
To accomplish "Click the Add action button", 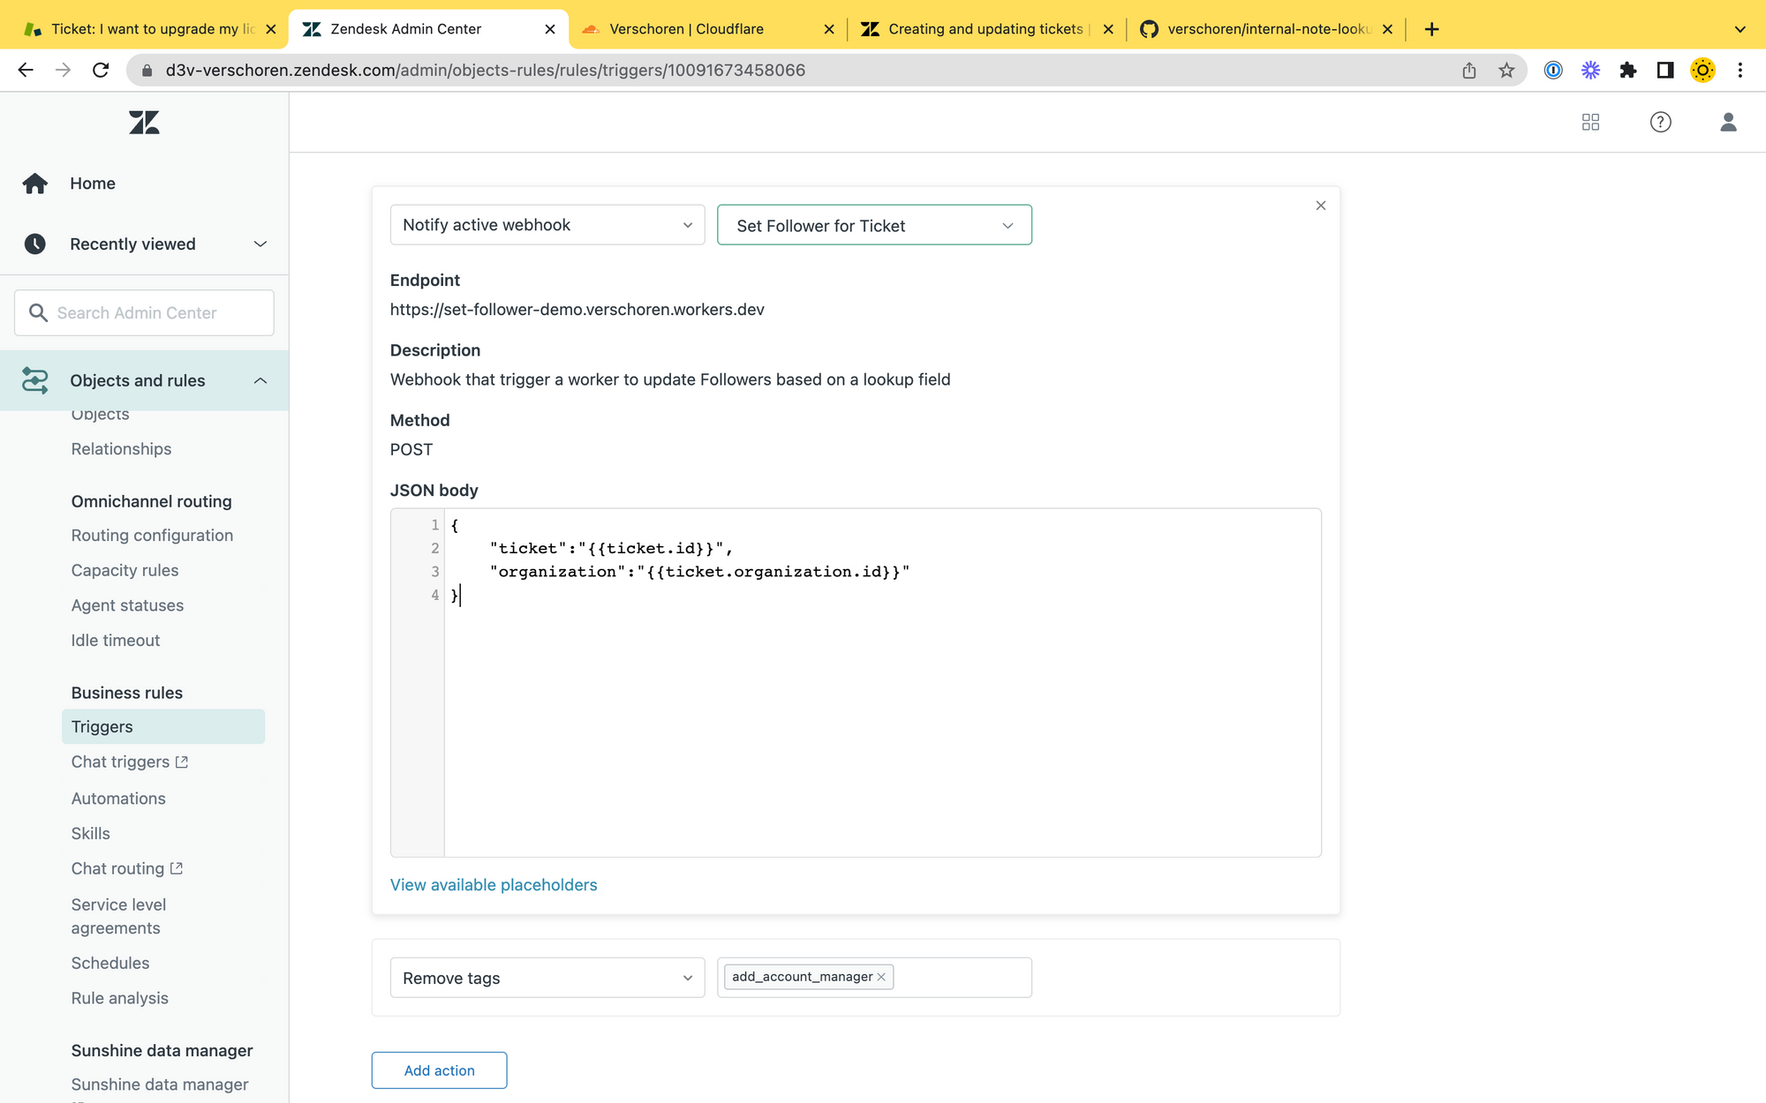I will pos(439,1070).
